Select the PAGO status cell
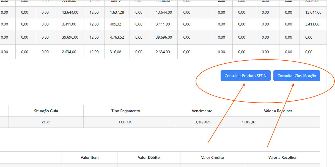The width and height of the screenshot is (335, 167). 46,122
